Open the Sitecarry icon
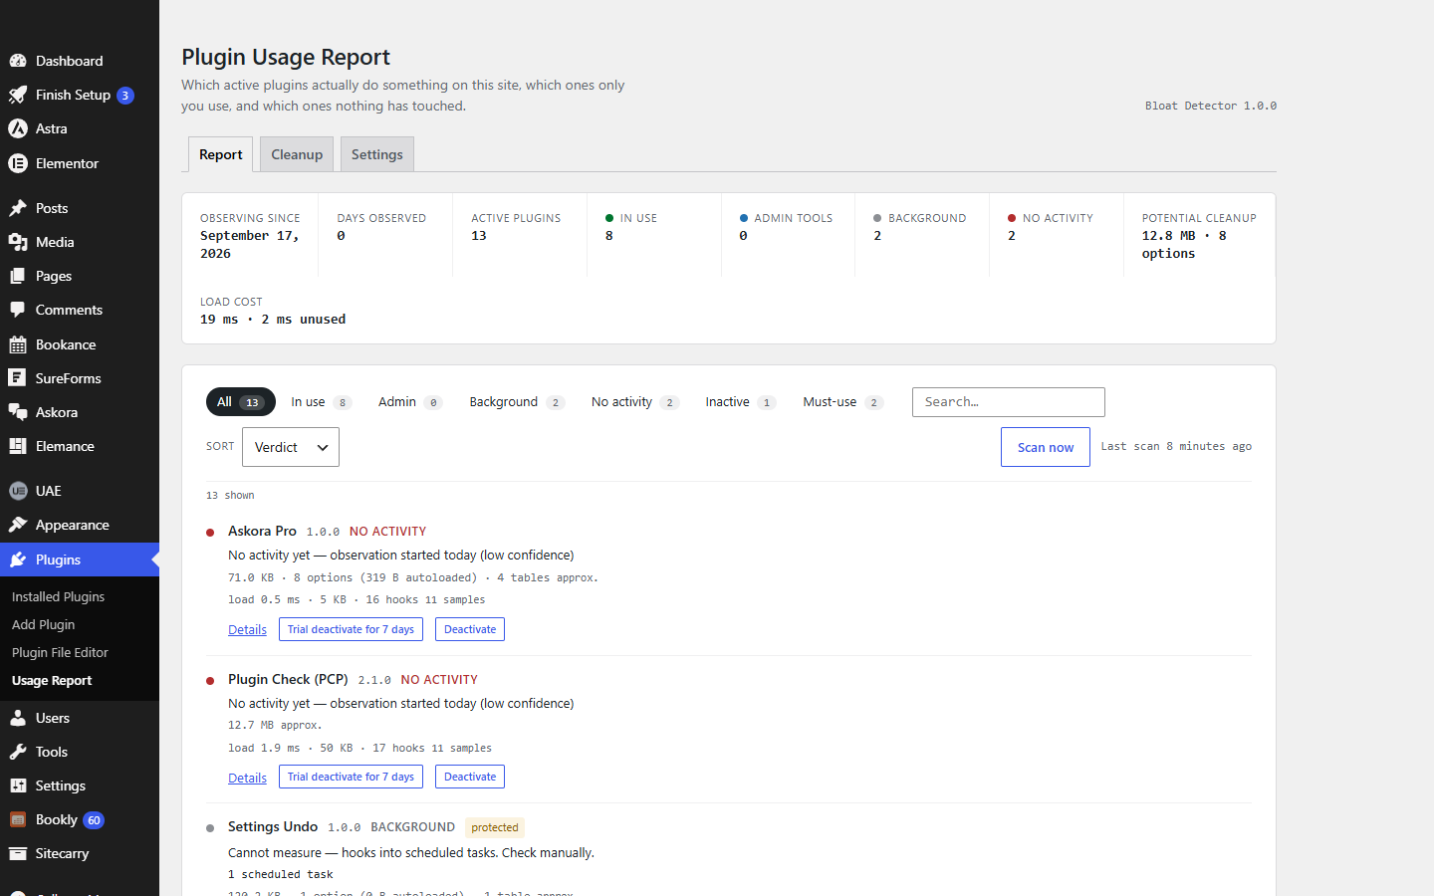The height and width of the screenshot is (896, 1434). click(18, 853)
